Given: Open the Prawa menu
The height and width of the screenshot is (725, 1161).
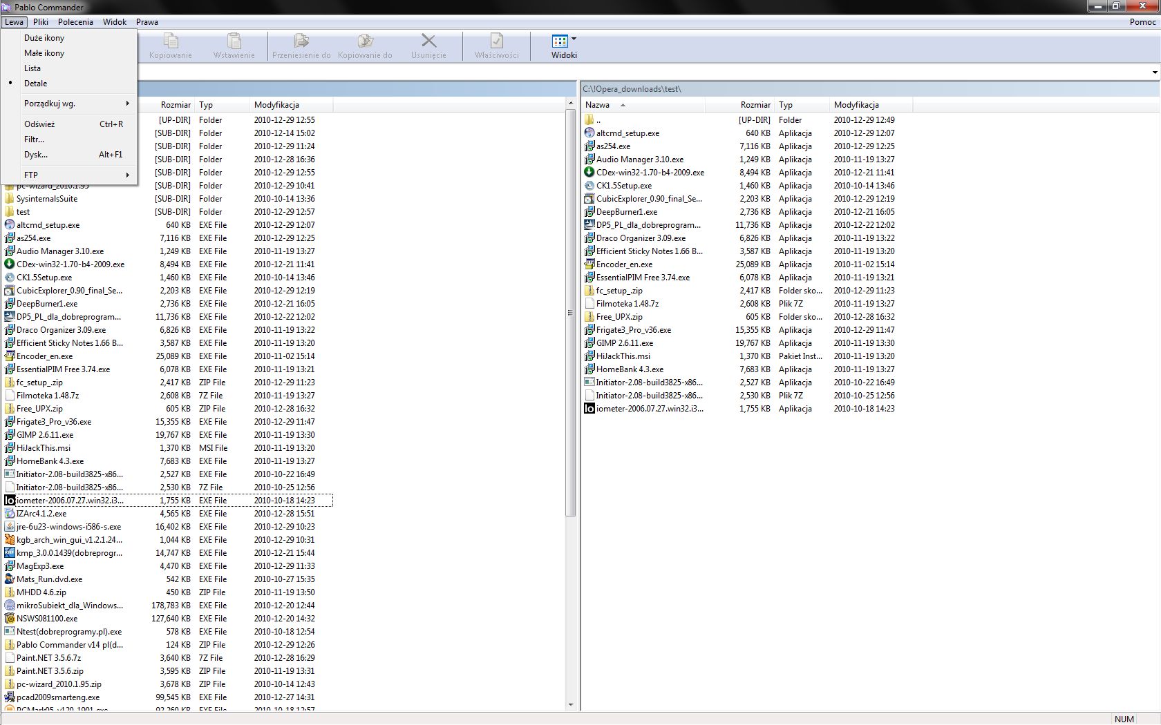Looking at the screenshot, I should click(x=147, y=22).
